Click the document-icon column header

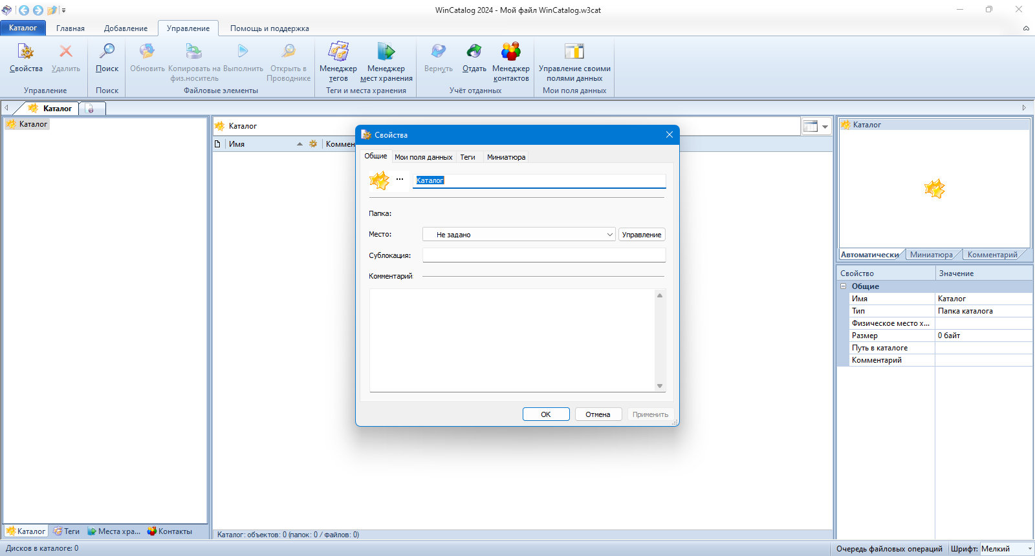pos(218,144)
